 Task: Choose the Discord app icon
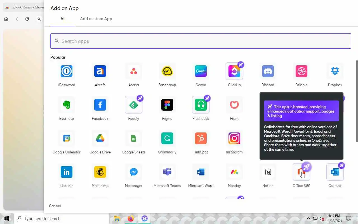click(268, 71)
